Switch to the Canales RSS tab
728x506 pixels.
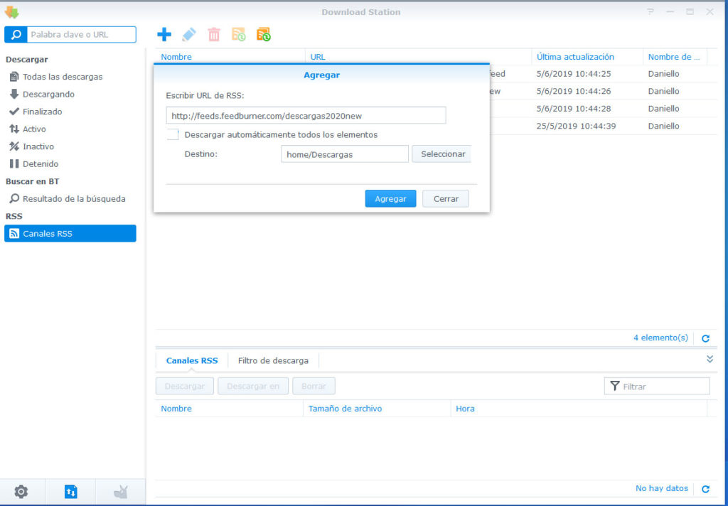192,361
